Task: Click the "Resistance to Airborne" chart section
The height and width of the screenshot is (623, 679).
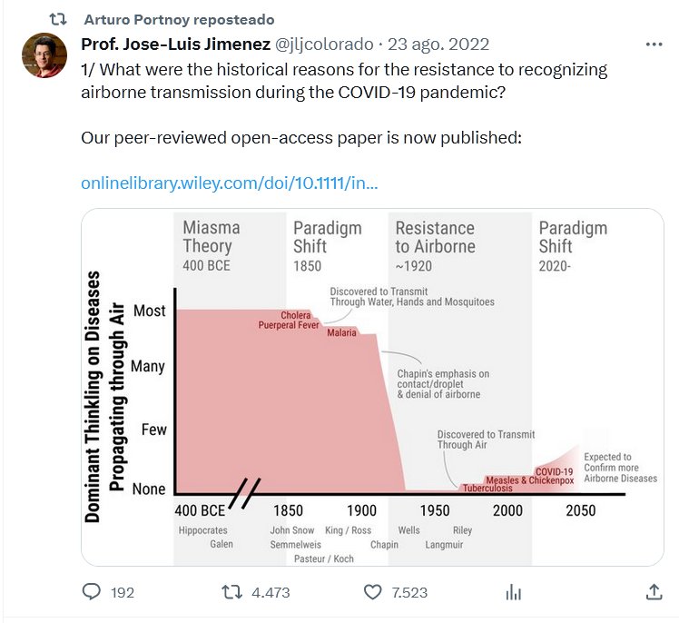Action: pos(435,237)
